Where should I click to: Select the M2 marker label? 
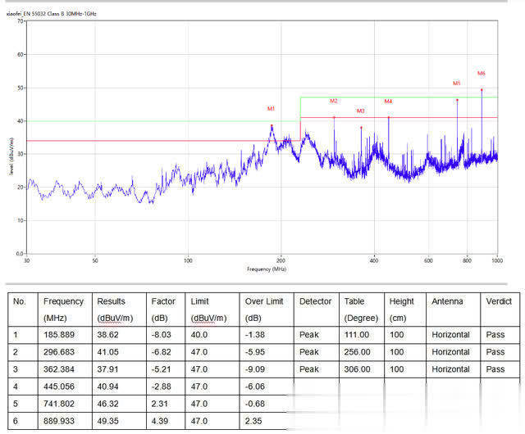click(334, 101)
